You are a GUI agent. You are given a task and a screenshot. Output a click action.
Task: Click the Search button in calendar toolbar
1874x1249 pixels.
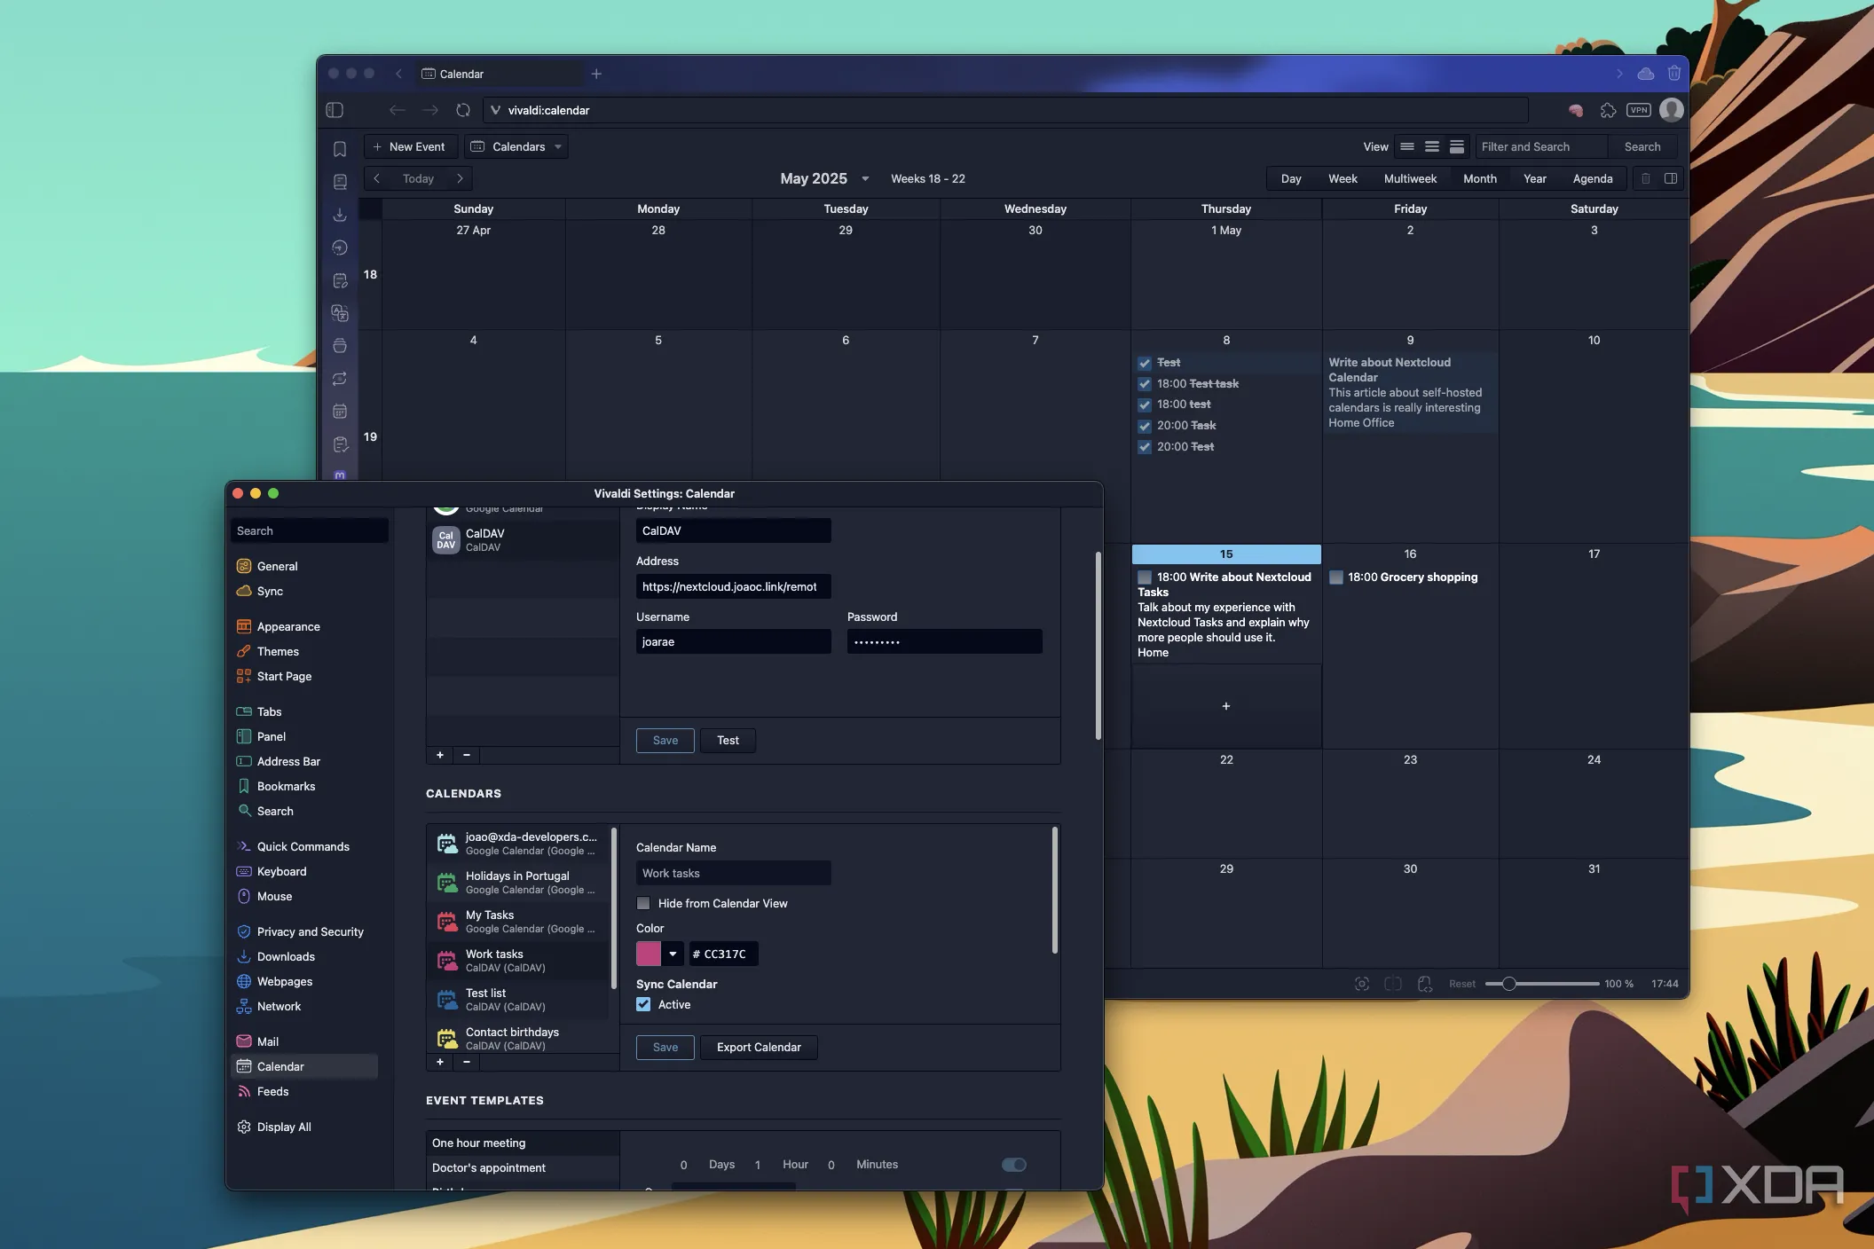pyautogui.click(x=1642, y=146)
